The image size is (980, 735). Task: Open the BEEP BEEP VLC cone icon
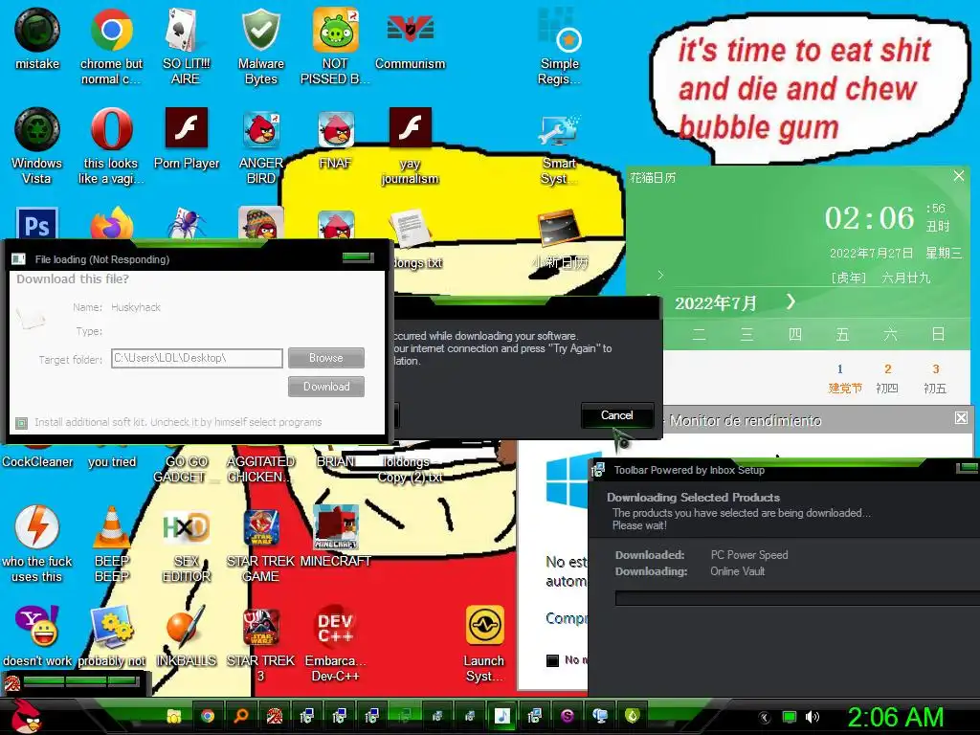coord(112,543)
